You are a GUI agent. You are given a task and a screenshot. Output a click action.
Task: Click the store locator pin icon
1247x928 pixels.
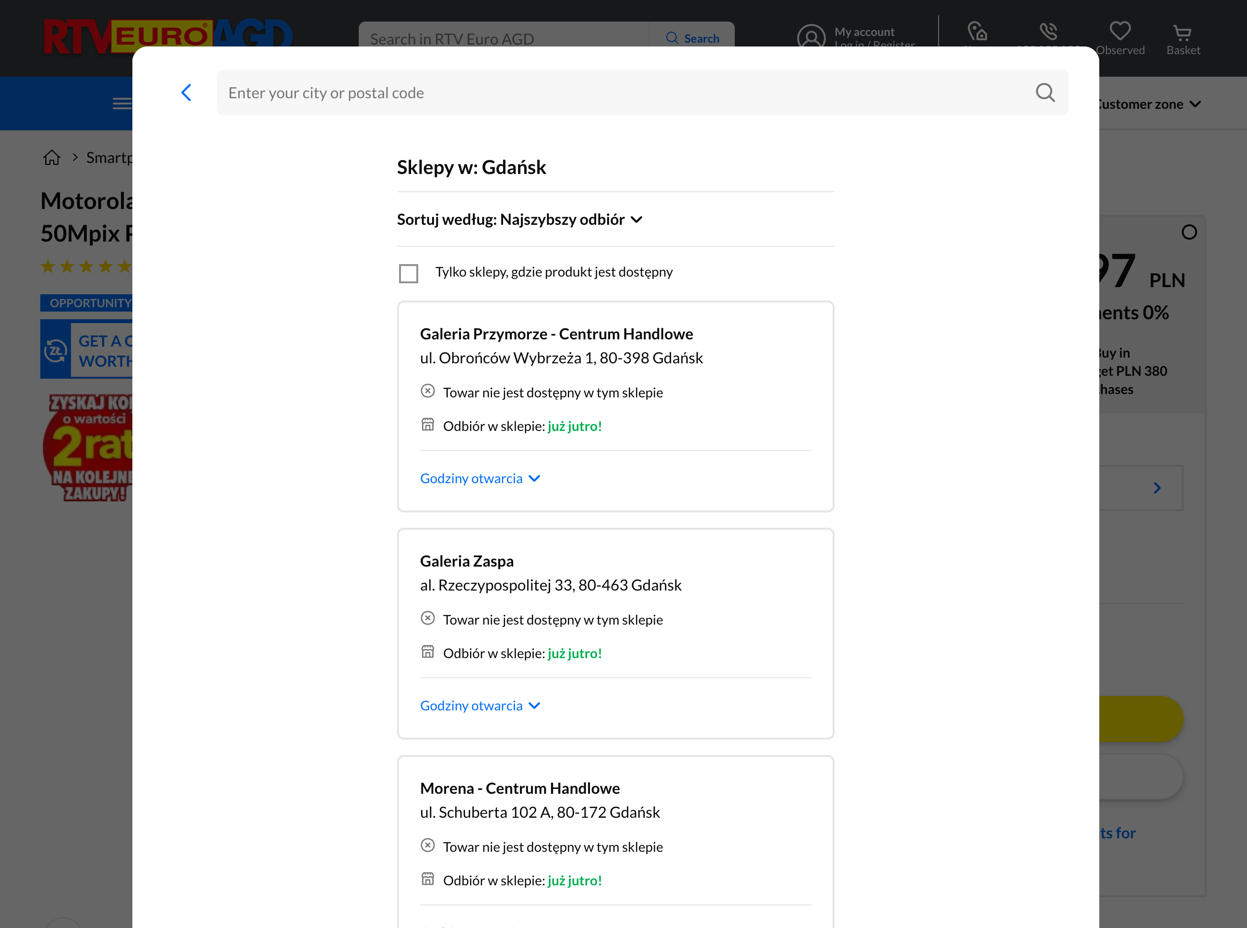click(x=977, y=31)
